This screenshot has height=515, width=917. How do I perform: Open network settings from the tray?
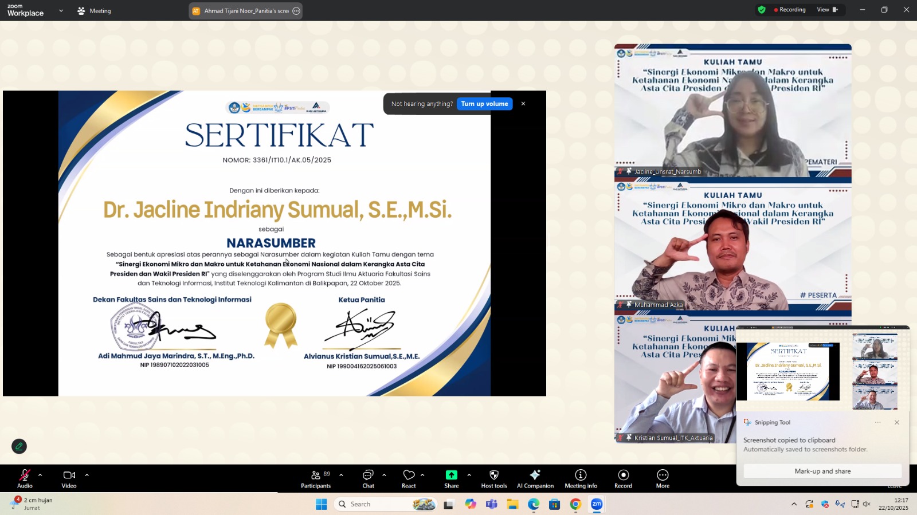point(855,504)
